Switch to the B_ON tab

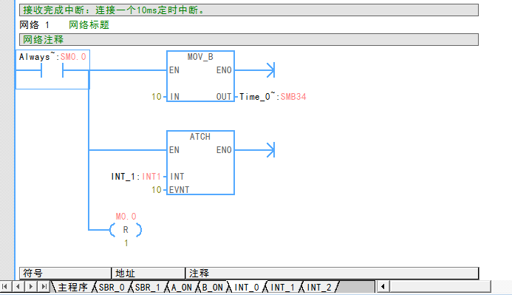click(212, 287)
